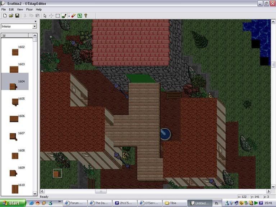Select the arrow pointer tool
The width and height of the screenshot is (276, 207).
(x=45, y=16)
